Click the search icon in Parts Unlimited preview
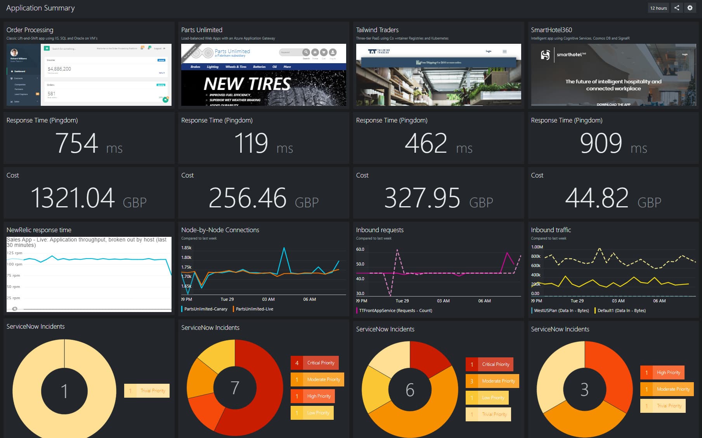The height and width of the screenshot is (438, 702). click(x=306, y=52)
